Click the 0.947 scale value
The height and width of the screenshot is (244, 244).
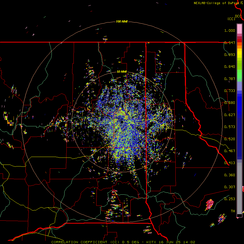coord(230,43)
